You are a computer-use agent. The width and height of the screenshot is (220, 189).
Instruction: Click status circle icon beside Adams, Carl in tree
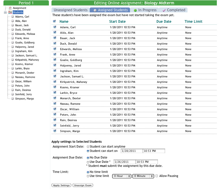coord(13,17)
